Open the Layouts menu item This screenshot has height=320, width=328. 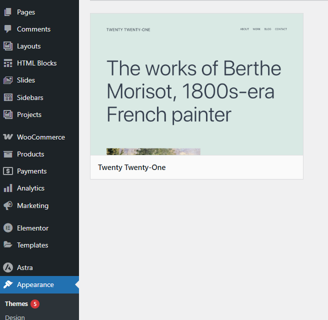(x=28, y=46)
